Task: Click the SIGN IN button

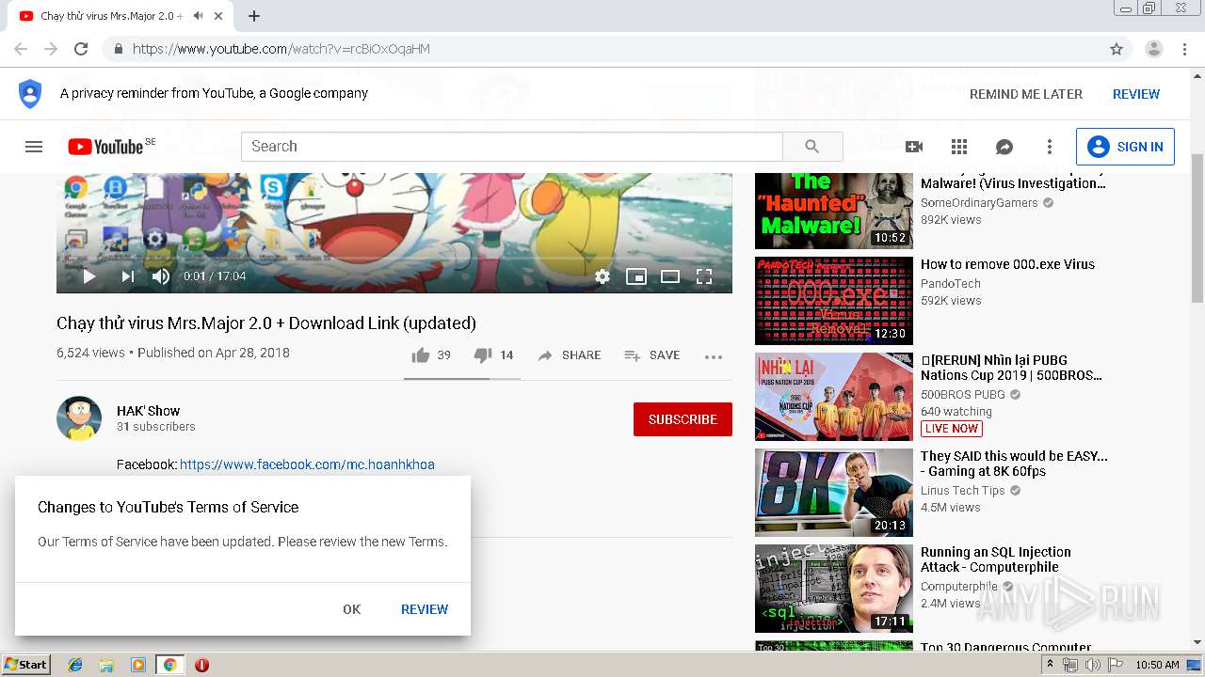Action: (1125, 147)
